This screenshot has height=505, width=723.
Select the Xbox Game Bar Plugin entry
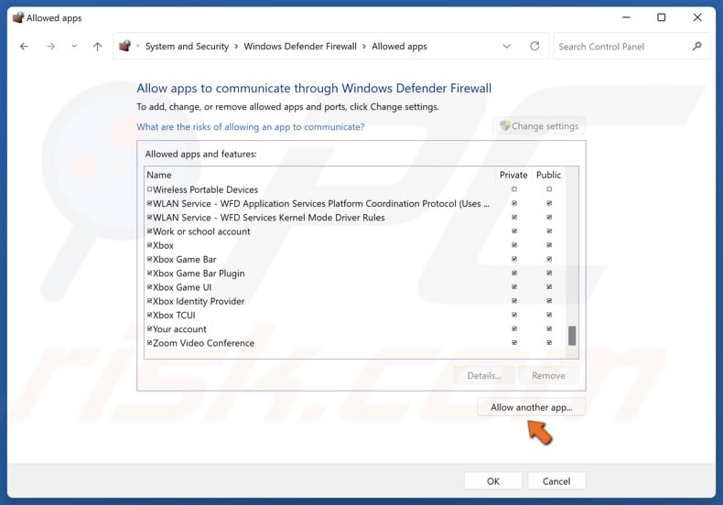pos(199,274)
